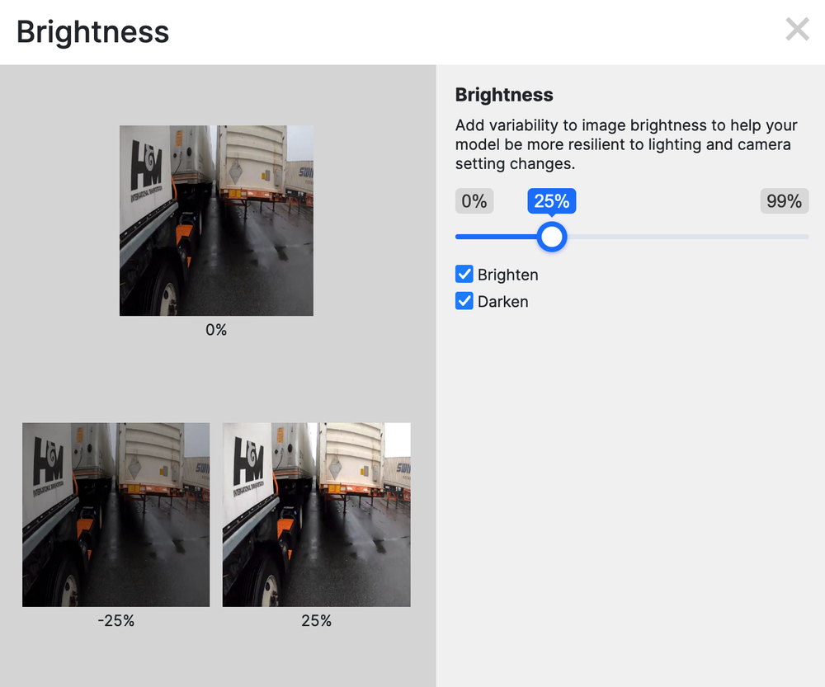Screen dimensions: 825x687
Task: Select the 99% maximum value label
Action: click(x=783, y=200)
